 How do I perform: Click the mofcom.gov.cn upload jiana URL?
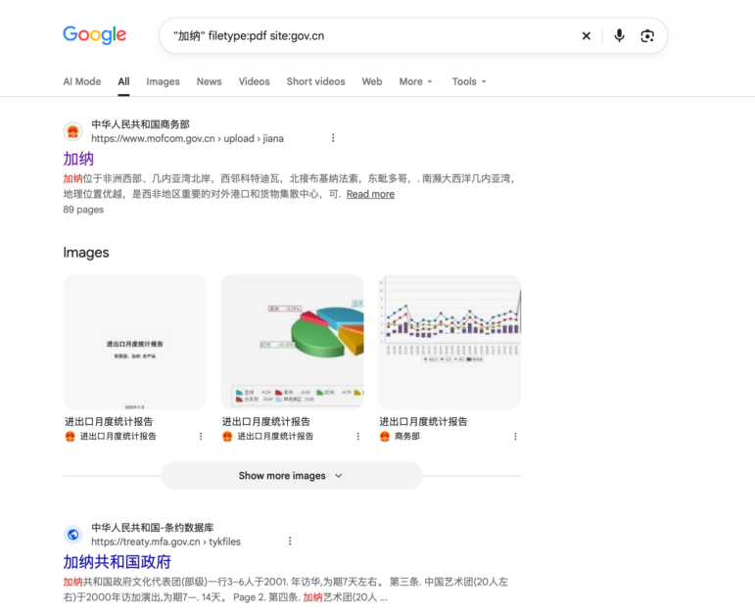pos(187,138)
